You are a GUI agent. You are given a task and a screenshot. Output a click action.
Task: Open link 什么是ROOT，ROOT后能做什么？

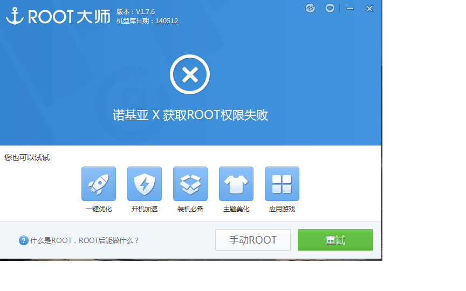click(84, 240)
